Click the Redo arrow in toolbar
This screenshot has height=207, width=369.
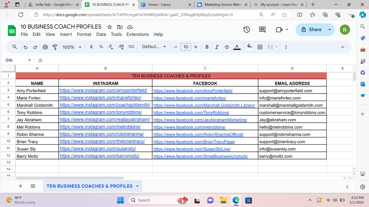[x=35, y=47]
